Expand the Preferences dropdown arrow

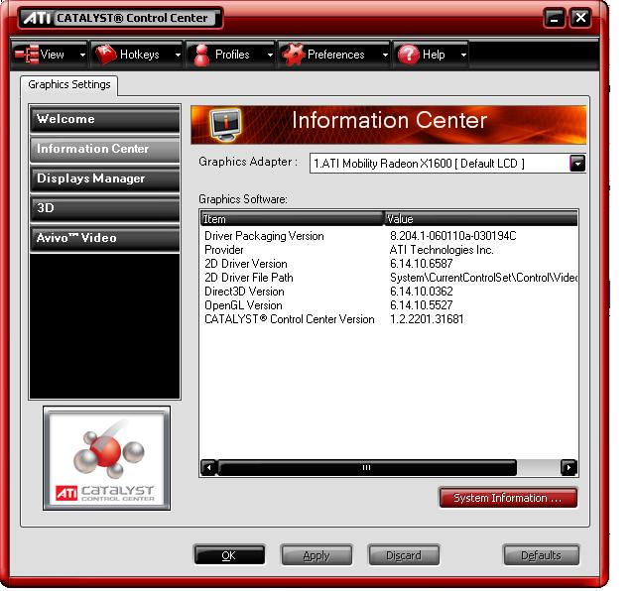pyautogui.click(x=385, y=55)
